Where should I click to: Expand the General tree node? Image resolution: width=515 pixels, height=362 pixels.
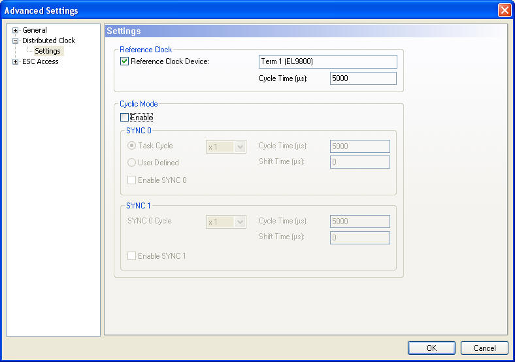15,30
